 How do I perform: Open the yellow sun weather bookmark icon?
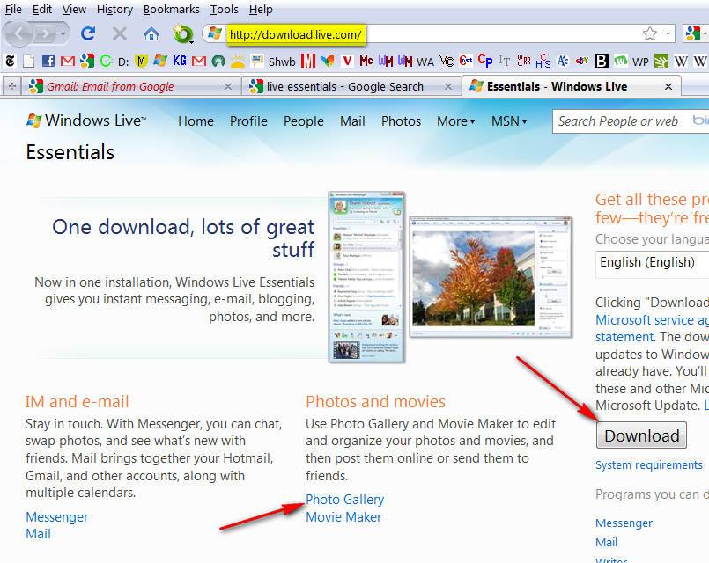pyautogui.click(x=238, y=61)
